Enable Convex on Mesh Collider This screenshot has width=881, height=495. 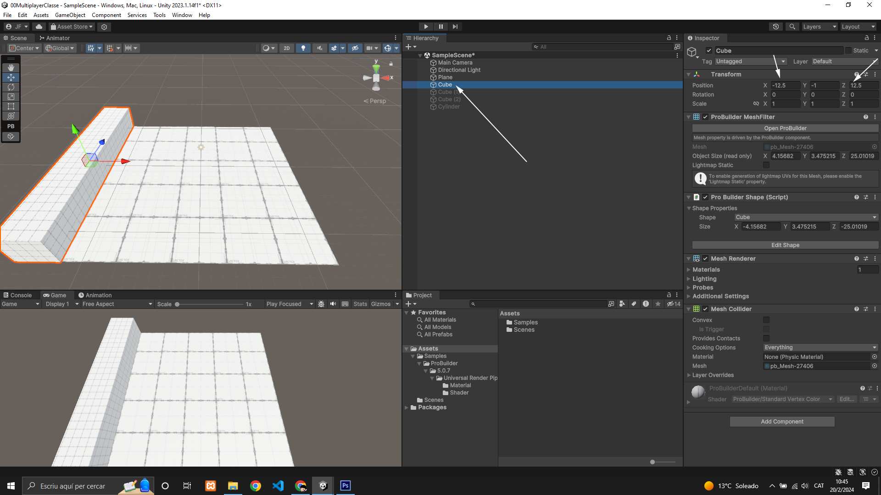coord(766,320)
